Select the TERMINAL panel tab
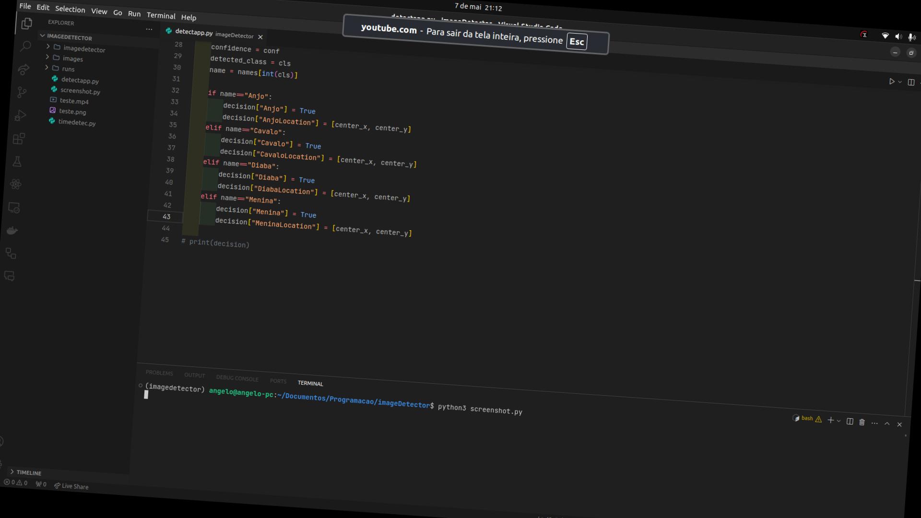 pyautogui.click(x=310, y=383)
